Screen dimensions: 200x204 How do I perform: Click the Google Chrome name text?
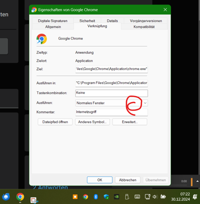(71, 38)
